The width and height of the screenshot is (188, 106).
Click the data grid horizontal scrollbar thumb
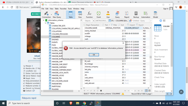[x=98, y=88]
